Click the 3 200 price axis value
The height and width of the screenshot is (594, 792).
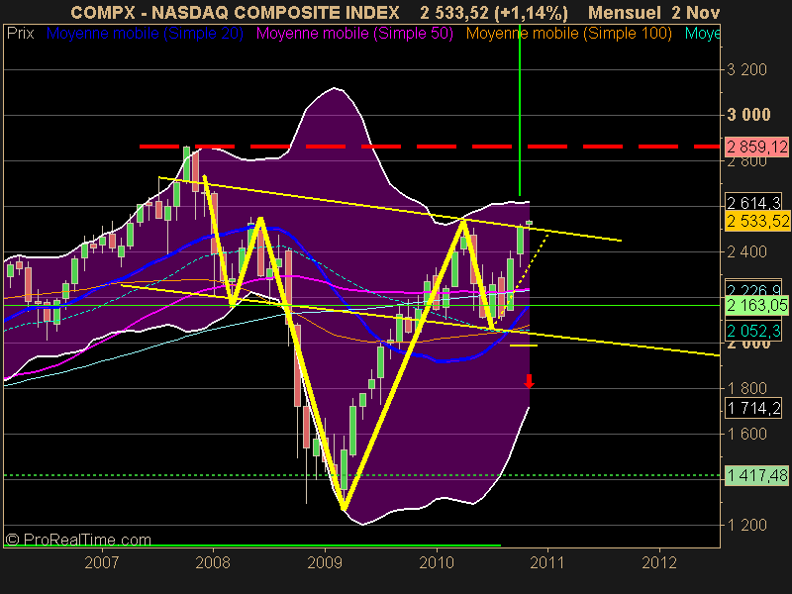point(746,69)
